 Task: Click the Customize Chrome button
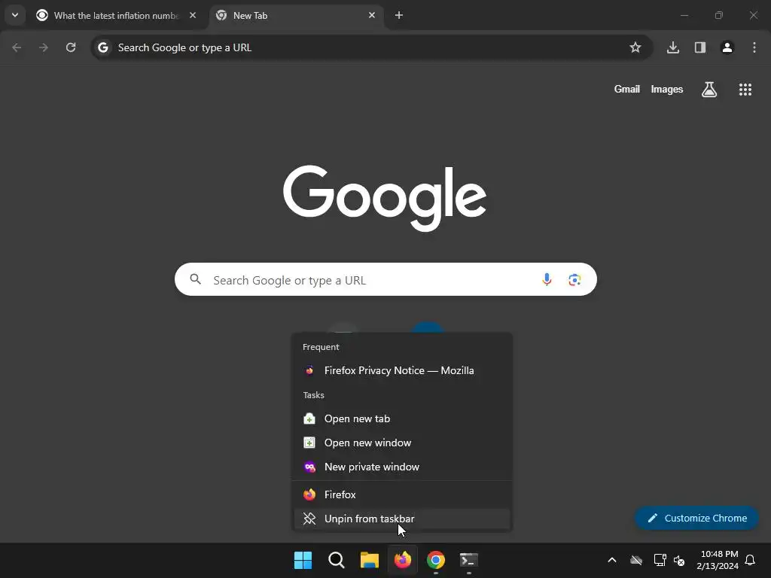(x=696, y=518)
